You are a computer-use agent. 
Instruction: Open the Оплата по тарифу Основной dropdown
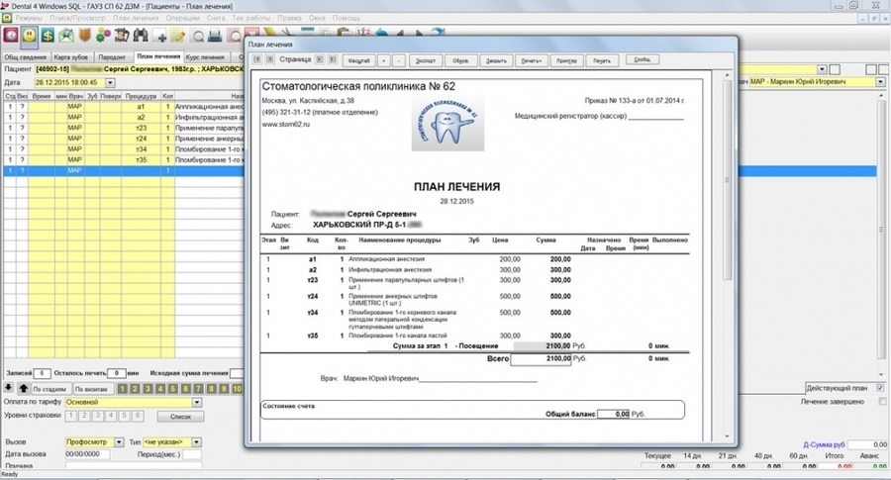197,402
